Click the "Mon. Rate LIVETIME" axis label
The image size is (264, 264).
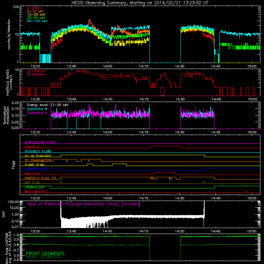(x=9, y=248)
